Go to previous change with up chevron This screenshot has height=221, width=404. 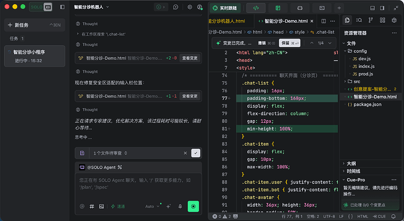click(x=311, y=43)
